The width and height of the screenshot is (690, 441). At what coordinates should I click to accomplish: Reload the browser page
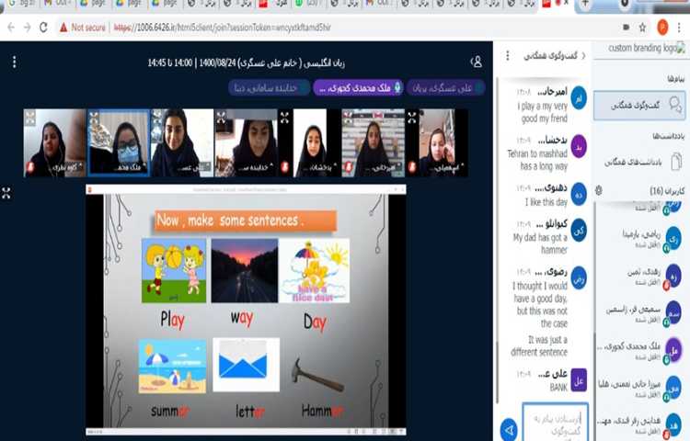click(43, 28)
